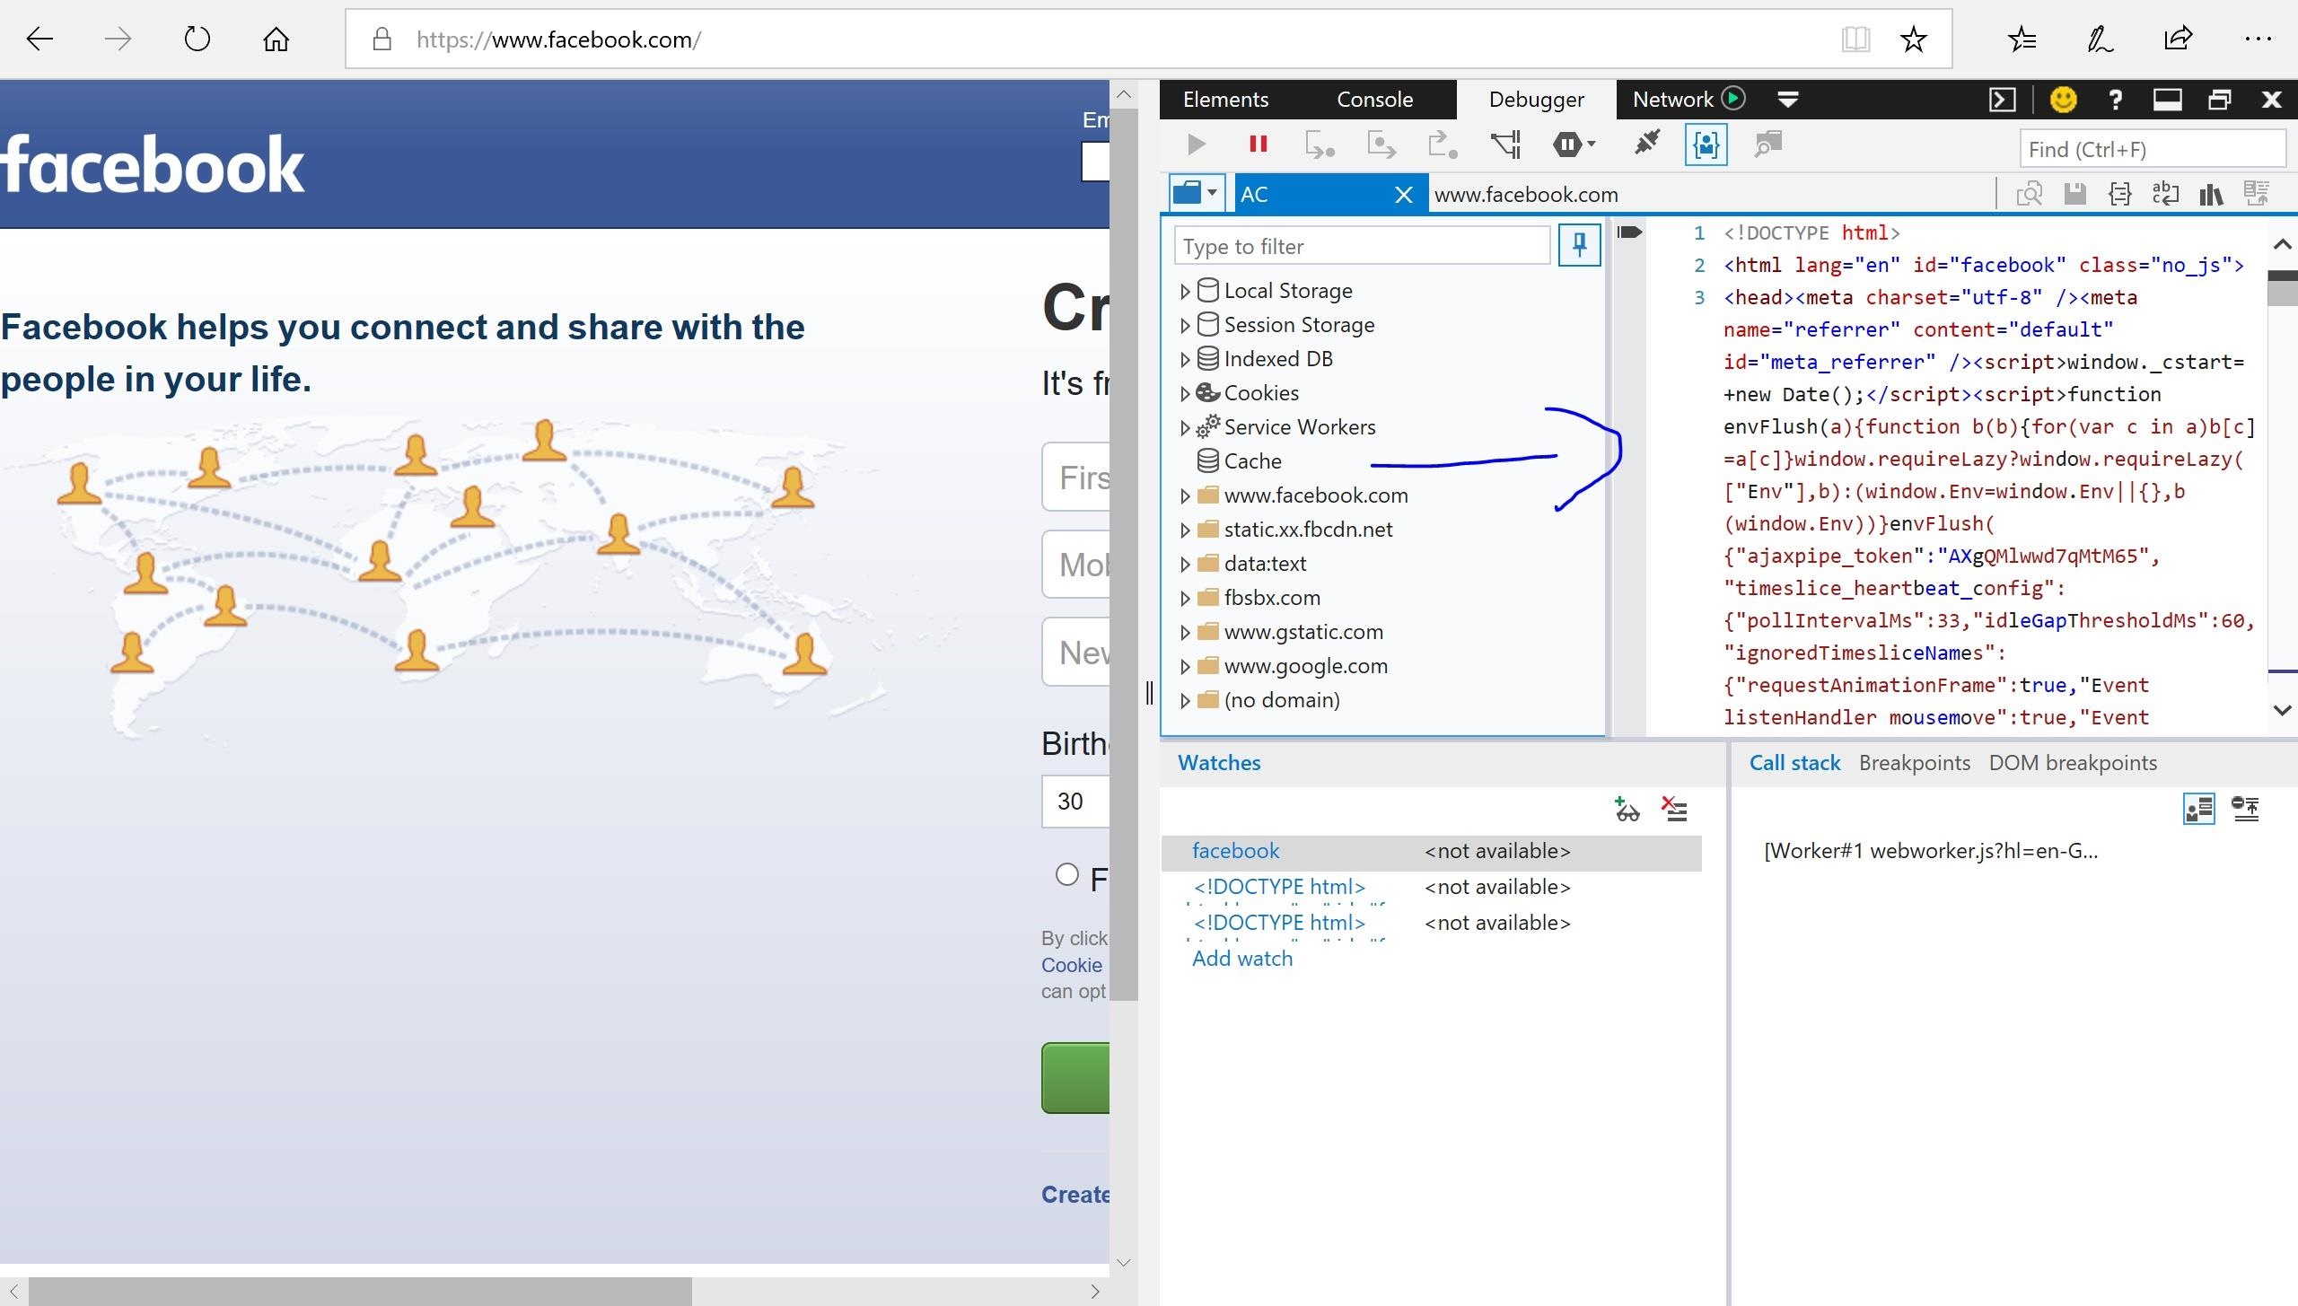Toggle Just My Code button
Screen dimensions: 2298x1306
click(1706, 145)
